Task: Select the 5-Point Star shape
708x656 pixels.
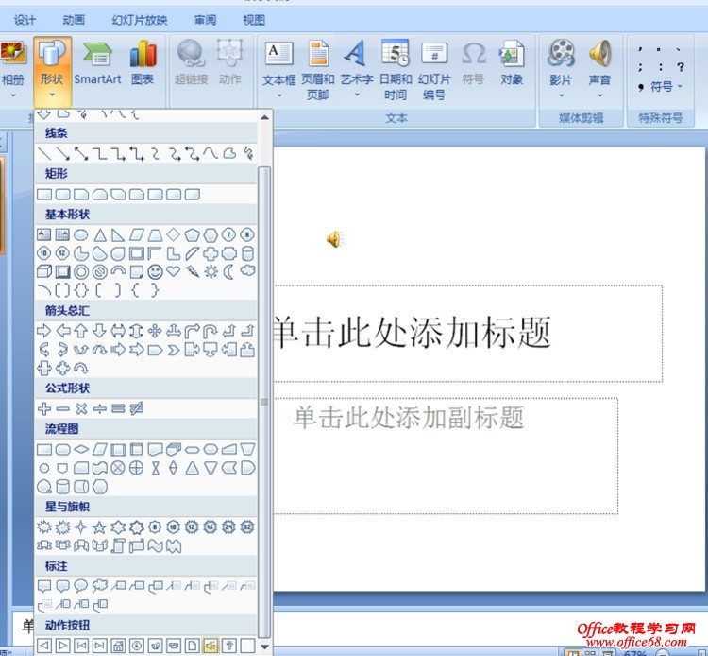Action: pos(99,527)
